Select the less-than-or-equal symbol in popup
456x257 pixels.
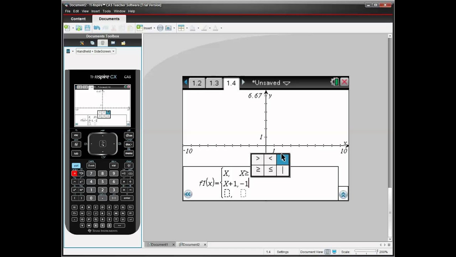click(x=270, y=170)
